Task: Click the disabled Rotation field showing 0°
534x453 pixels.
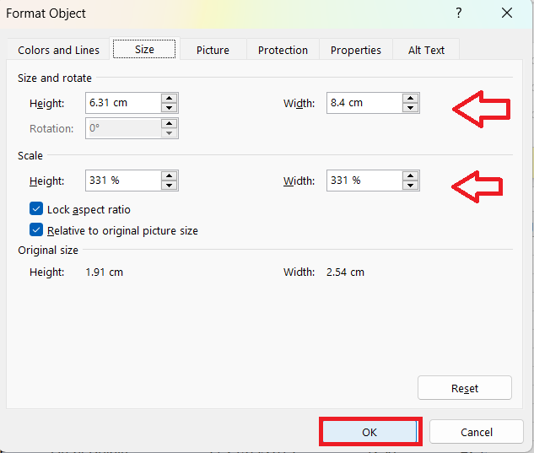Action: click(x=123, y=128)
